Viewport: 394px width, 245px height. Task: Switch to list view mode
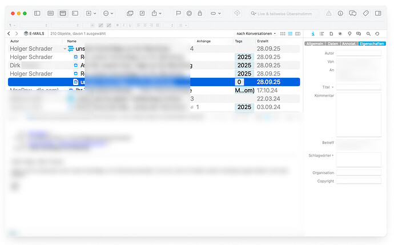point(290,34)
